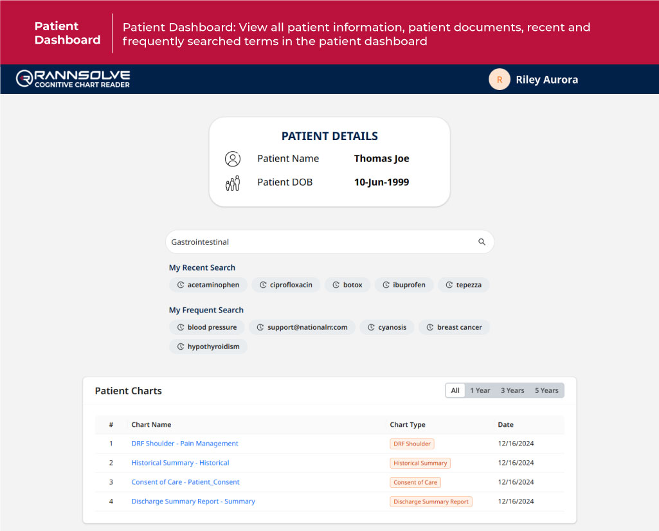Viewport: 659px width, 531px height.
Task: Open Riley Aurora's user avatar
Action: coord(499,80)
